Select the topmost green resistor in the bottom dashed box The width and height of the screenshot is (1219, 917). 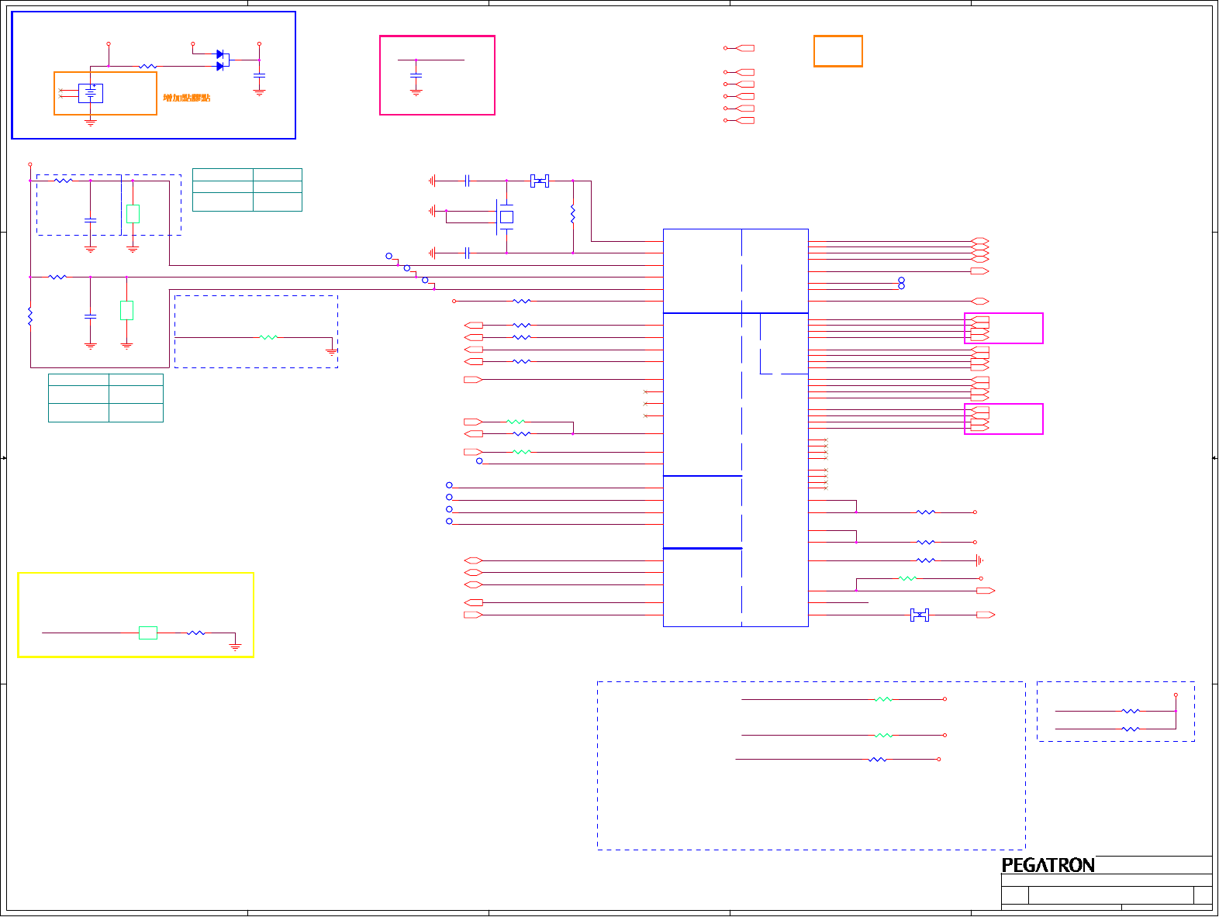[x=883, y=699]
